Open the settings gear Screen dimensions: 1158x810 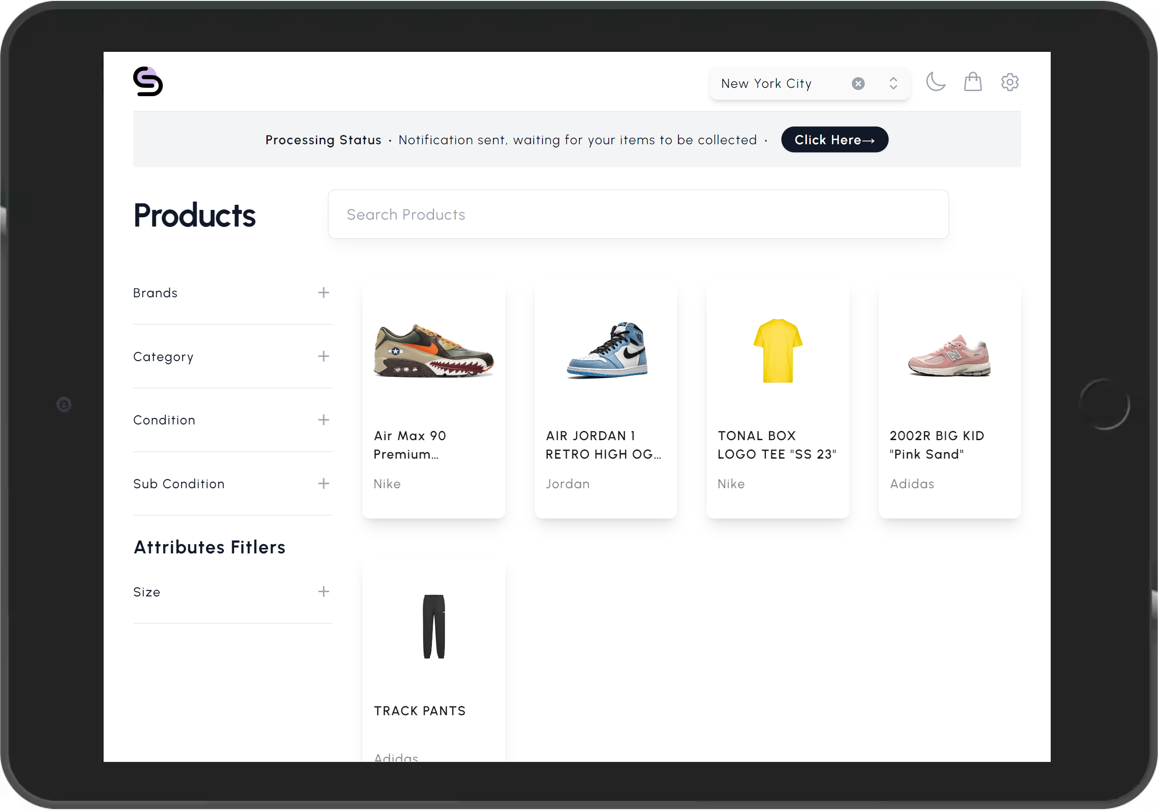pos(1010,82)
